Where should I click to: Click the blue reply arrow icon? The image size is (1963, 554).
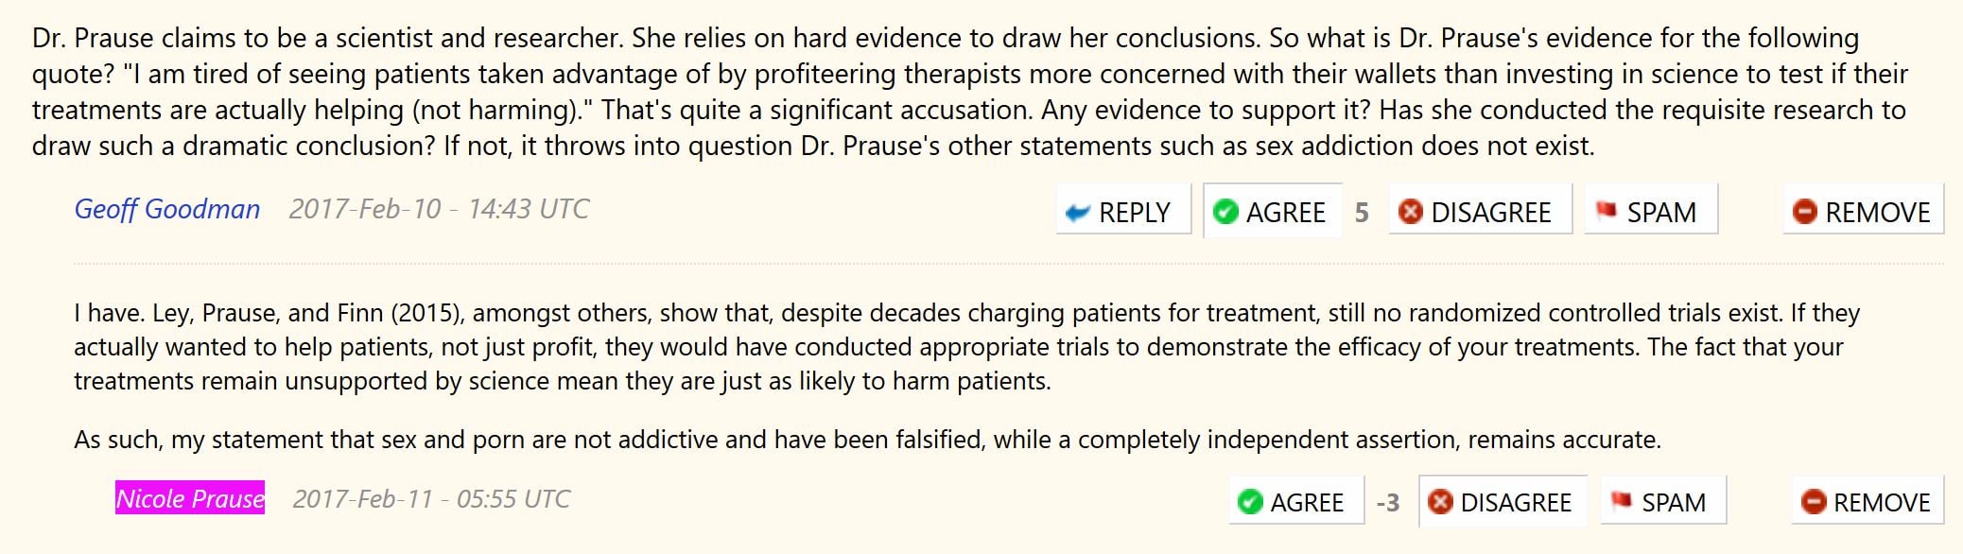click(x=1077, y=213)
